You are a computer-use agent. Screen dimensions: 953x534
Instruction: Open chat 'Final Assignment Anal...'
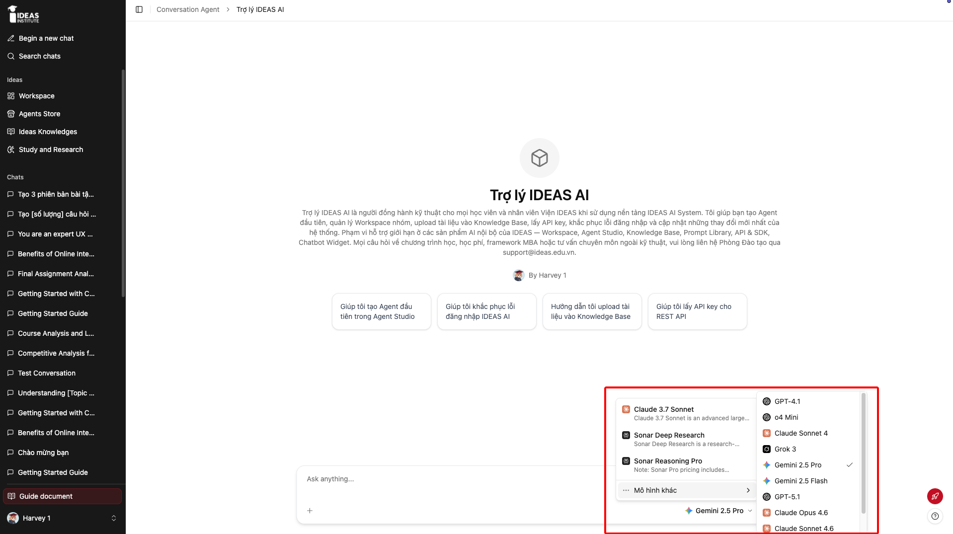(x=62, y=274)
